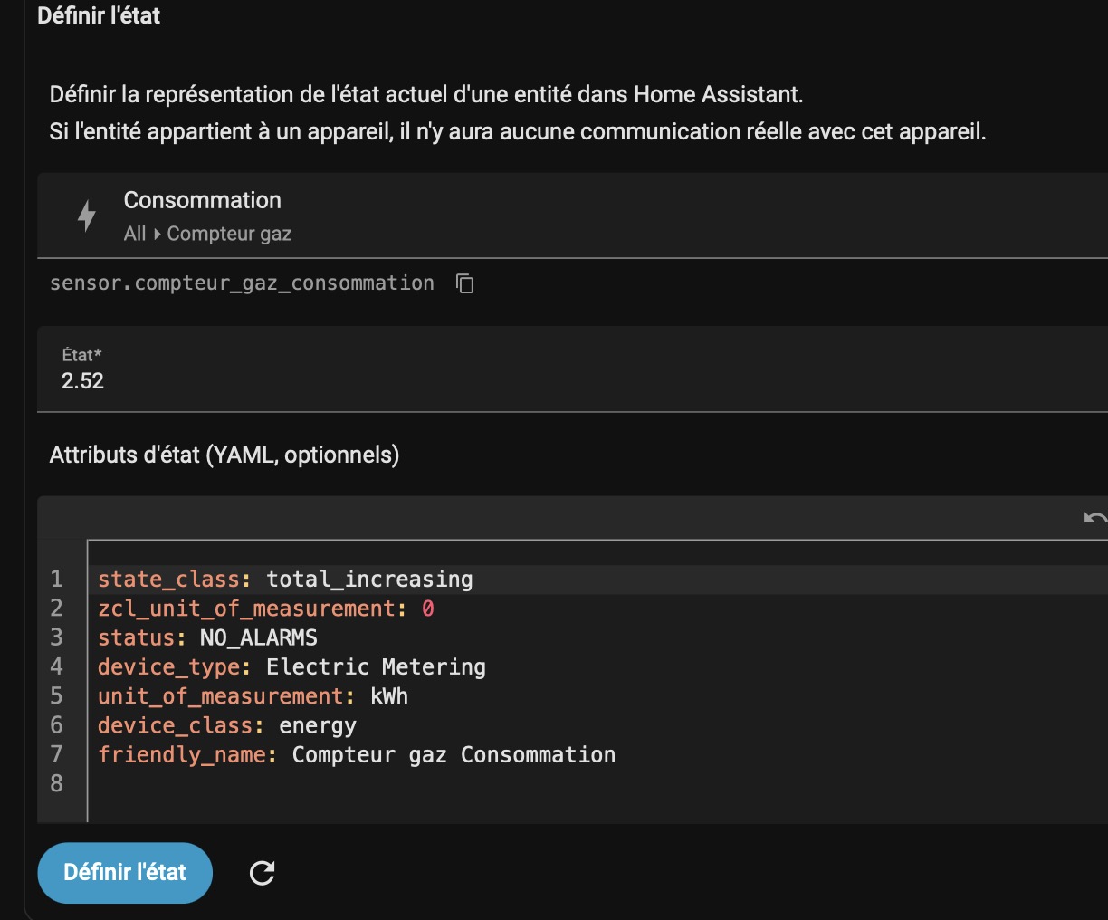Viewport: 1108px width, 920px height.
Task: Place cursor in the friendly_name line
Action: [453, 755]
